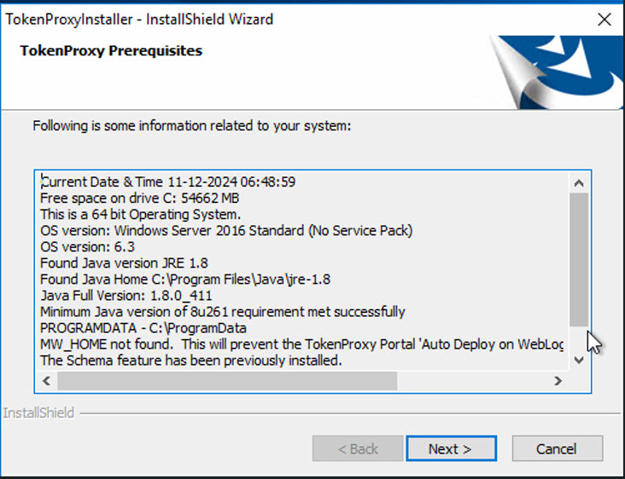Click the horizontal scrollbar right arrow
The image size is (625, 479).
pyautogui.click(x=558, y=381)
